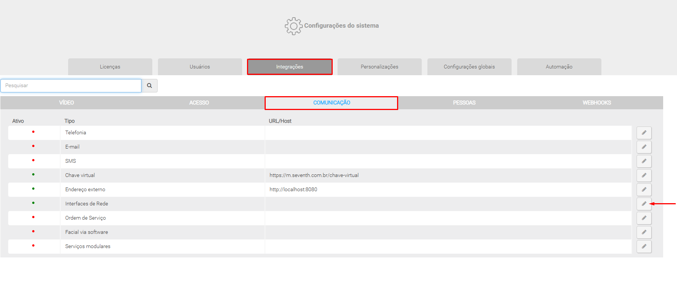The image size is (677, 281).
Task: Type in the Pesquisar search field
Action: (x=71, y=86)
